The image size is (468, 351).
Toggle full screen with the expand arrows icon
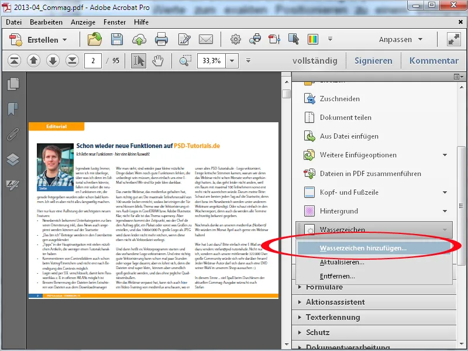point(454,39)
